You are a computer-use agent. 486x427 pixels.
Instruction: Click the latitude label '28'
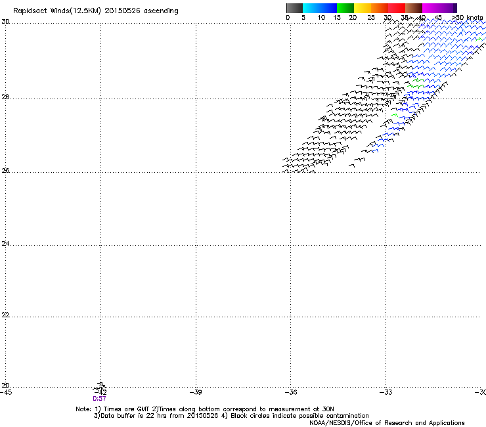pos(5,97)
